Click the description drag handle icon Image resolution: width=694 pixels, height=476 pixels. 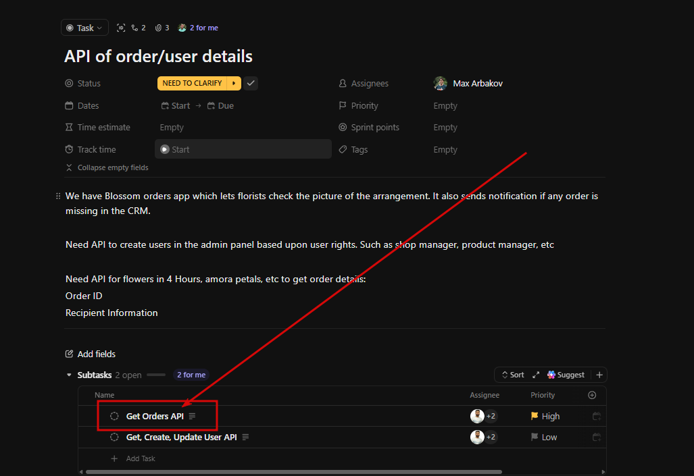58,196
